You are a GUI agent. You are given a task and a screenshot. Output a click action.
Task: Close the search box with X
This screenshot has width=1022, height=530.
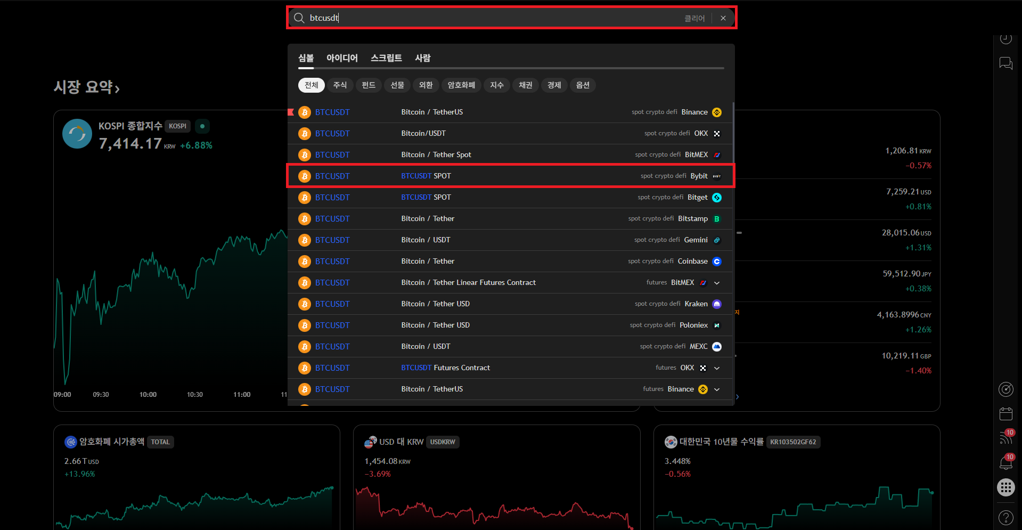point(723,18)
